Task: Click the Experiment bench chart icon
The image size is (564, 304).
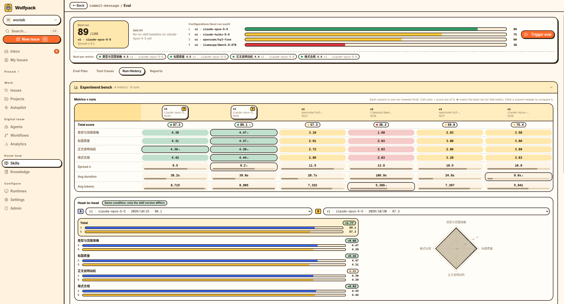Action: [x=76, y=87]
